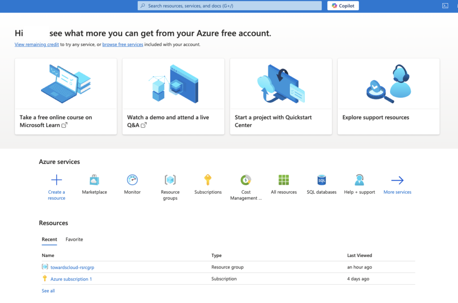Open Azure subscription 1 link
Screen dimensions: 458x303
(71, 279)
